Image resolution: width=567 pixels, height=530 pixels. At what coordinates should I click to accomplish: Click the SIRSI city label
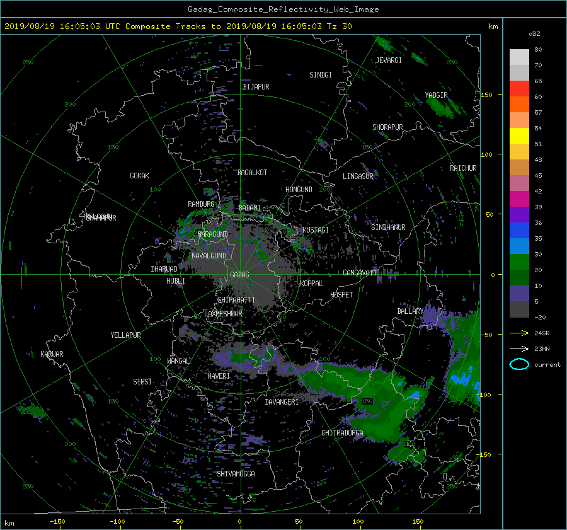click(142, 382)
